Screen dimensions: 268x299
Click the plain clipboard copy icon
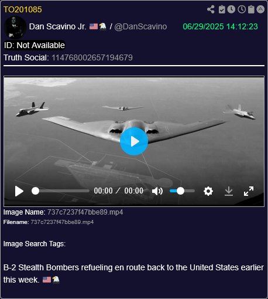[251, 9]
